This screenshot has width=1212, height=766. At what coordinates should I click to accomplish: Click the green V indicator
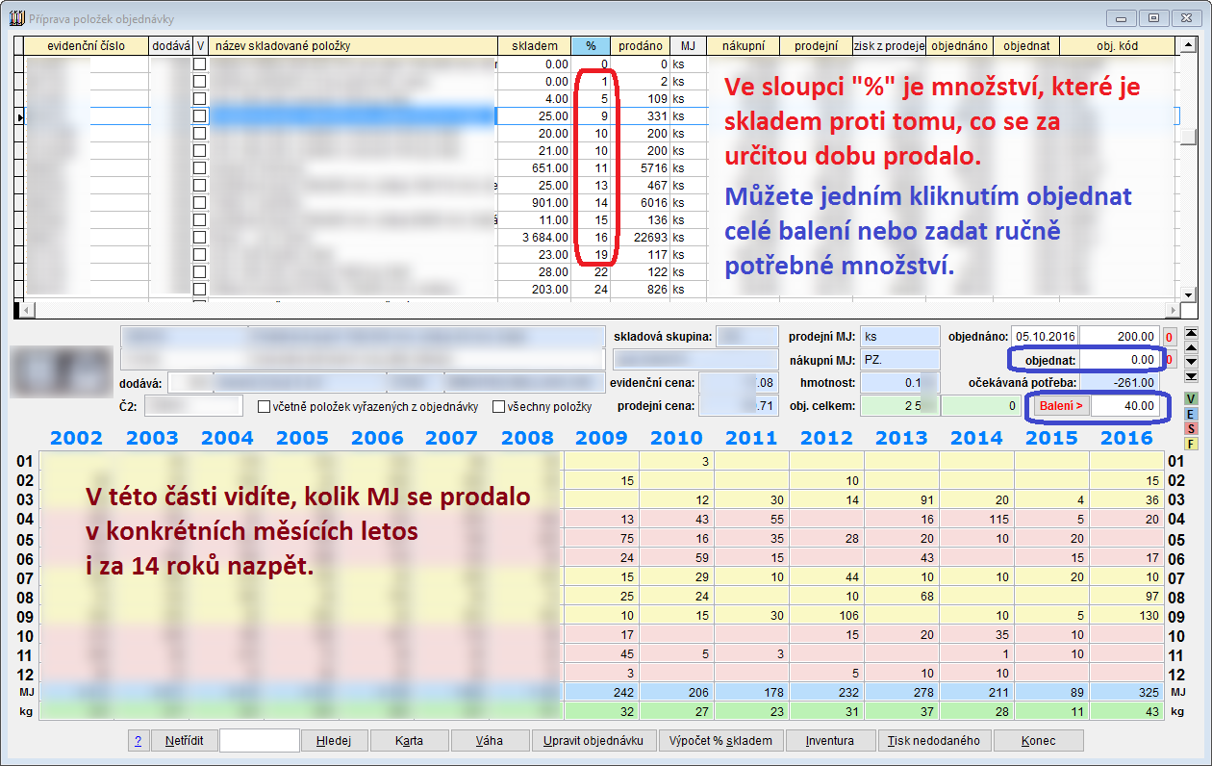click(x=1191, y=399)
